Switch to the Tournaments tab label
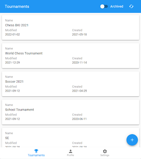Viewport: 141px width, 159px height. (36, 155)
